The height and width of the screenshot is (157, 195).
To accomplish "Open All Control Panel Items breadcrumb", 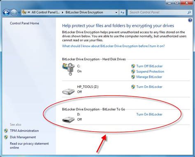I will coord(46,12).
